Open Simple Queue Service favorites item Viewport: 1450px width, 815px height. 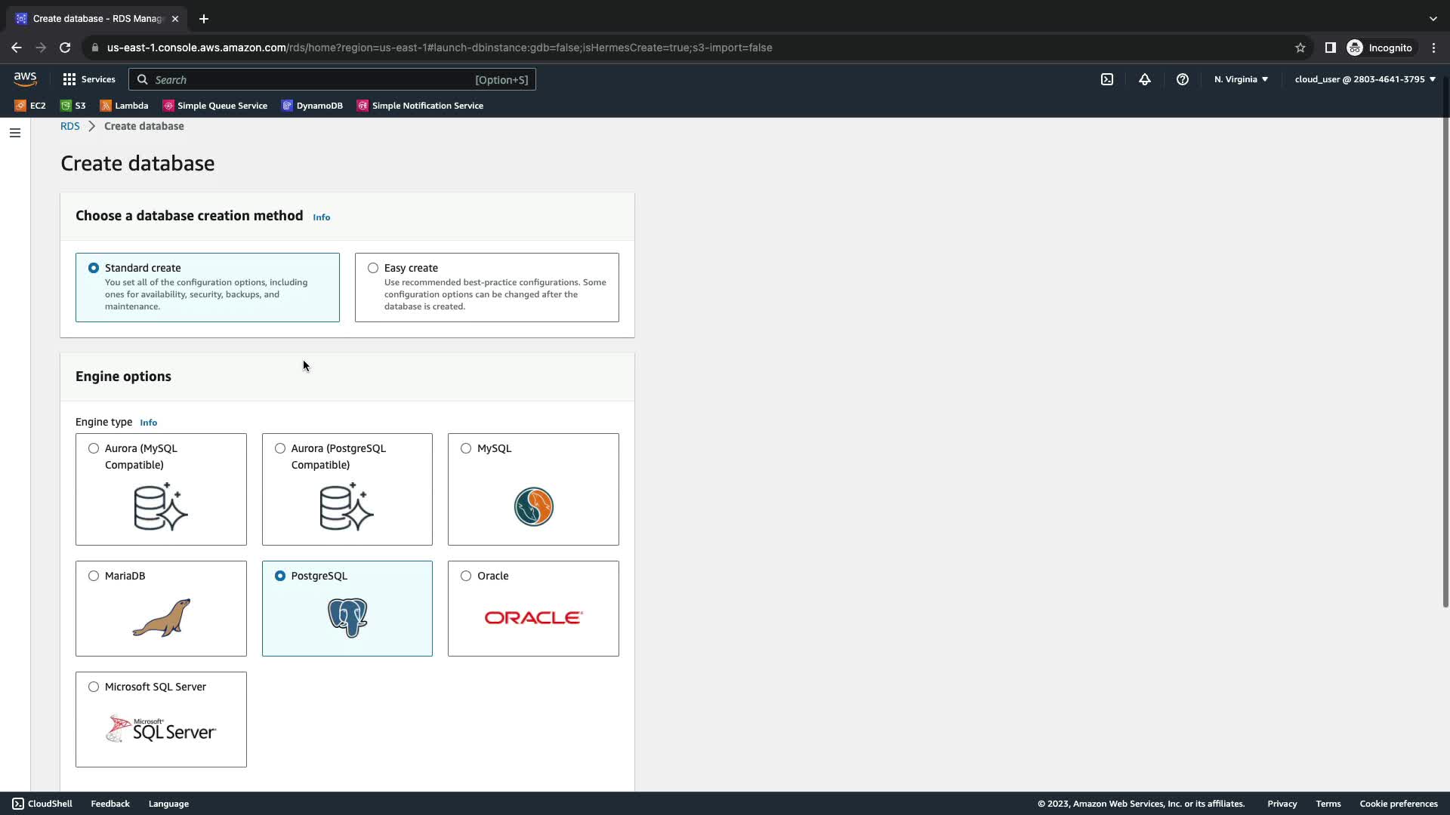point(215,106)
